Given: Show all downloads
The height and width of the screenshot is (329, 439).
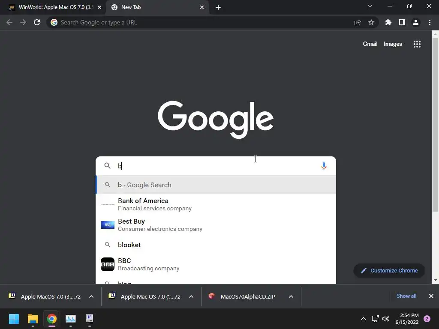Looking at the screenshot, I should (x=406, y=296).
